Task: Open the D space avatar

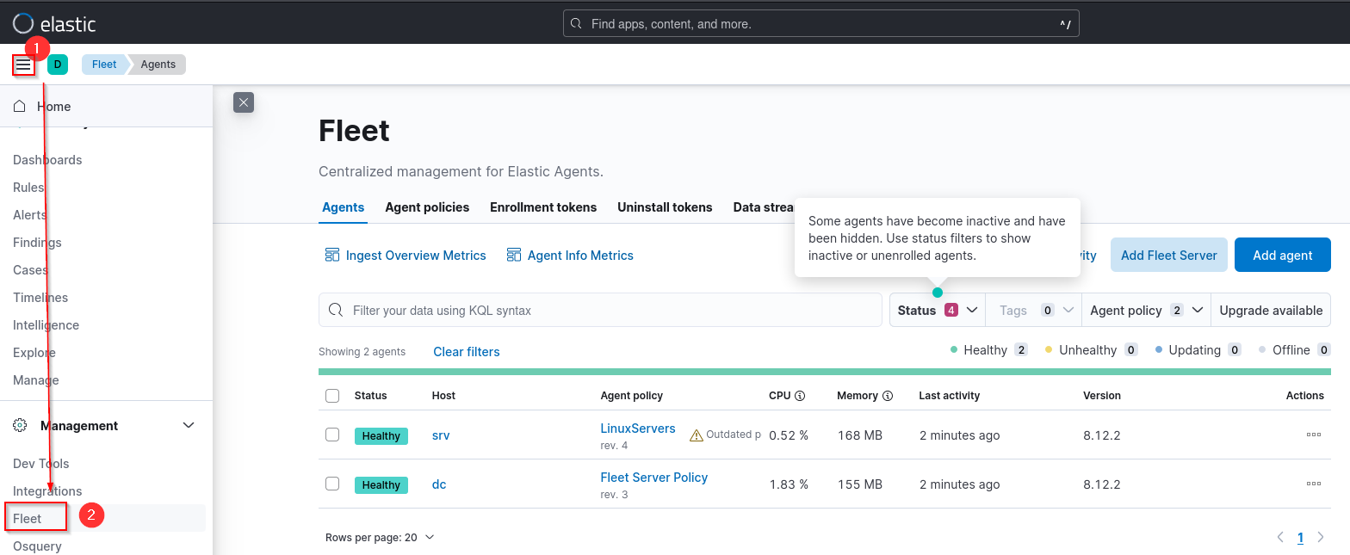Action: click(58, 65)
